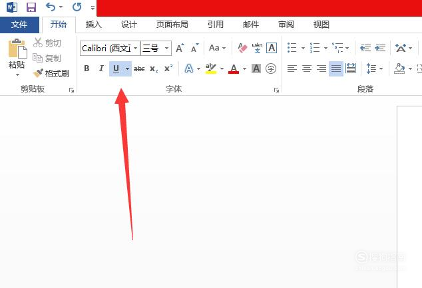422x288 pixels.
Task: Apply red font color
Action: point(234,69)
